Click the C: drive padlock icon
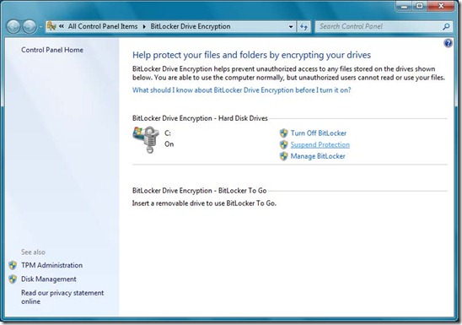 (146, 139)
